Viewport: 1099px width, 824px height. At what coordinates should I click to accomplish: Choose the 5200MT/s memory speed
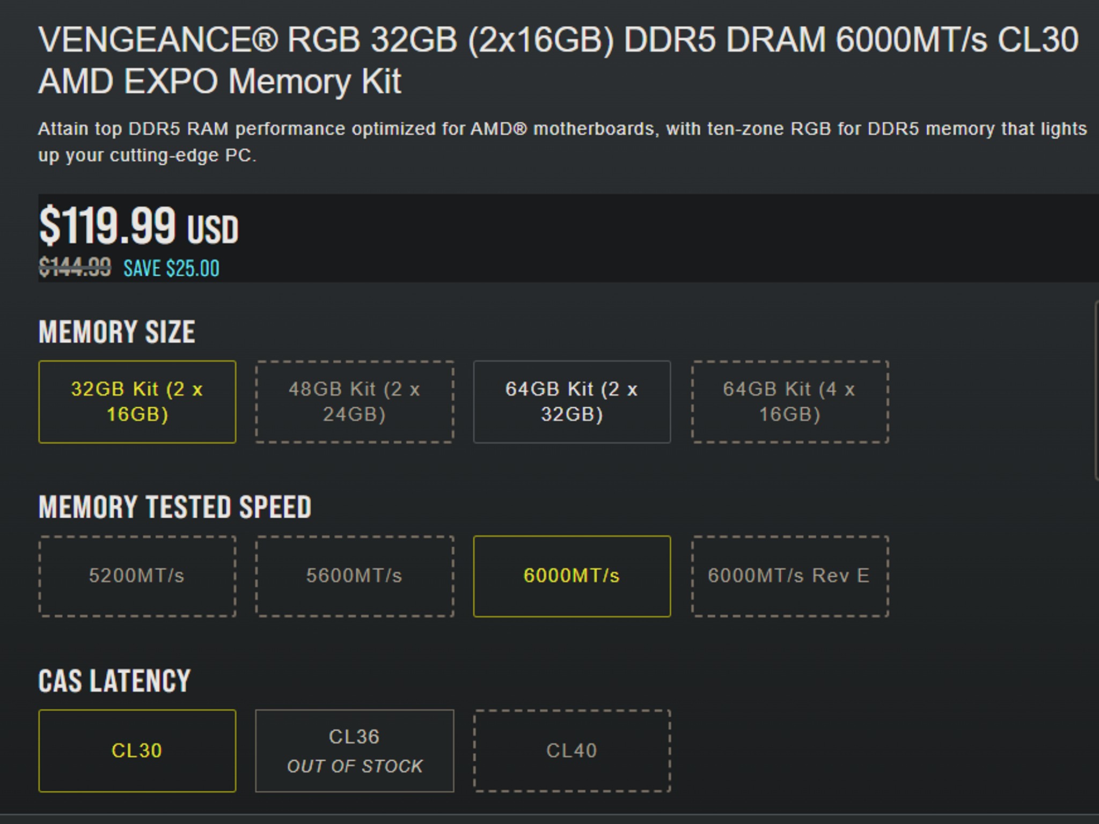[137, 575]
